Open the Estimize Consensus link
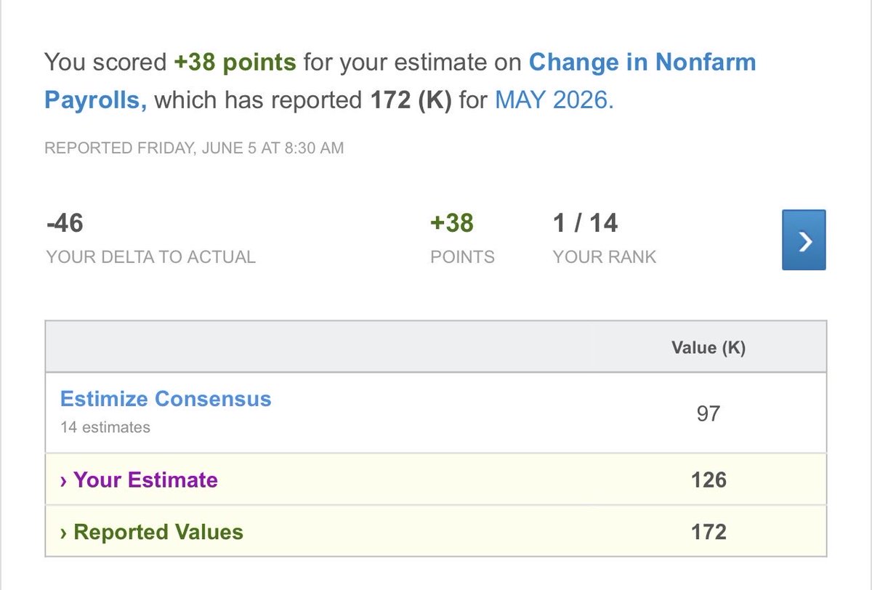The height and width of the screenshot is (590, 872). (x=166, y=399)
